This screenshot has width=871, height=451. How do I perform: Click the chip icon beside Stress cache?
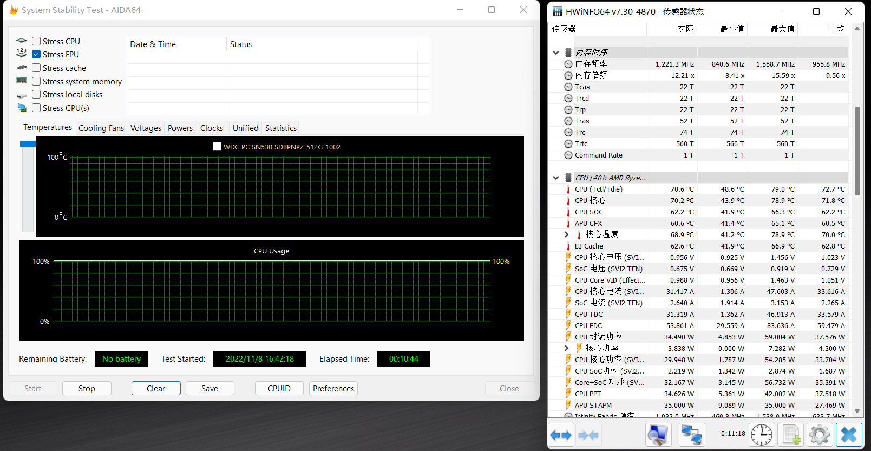(x=22, y=68)
